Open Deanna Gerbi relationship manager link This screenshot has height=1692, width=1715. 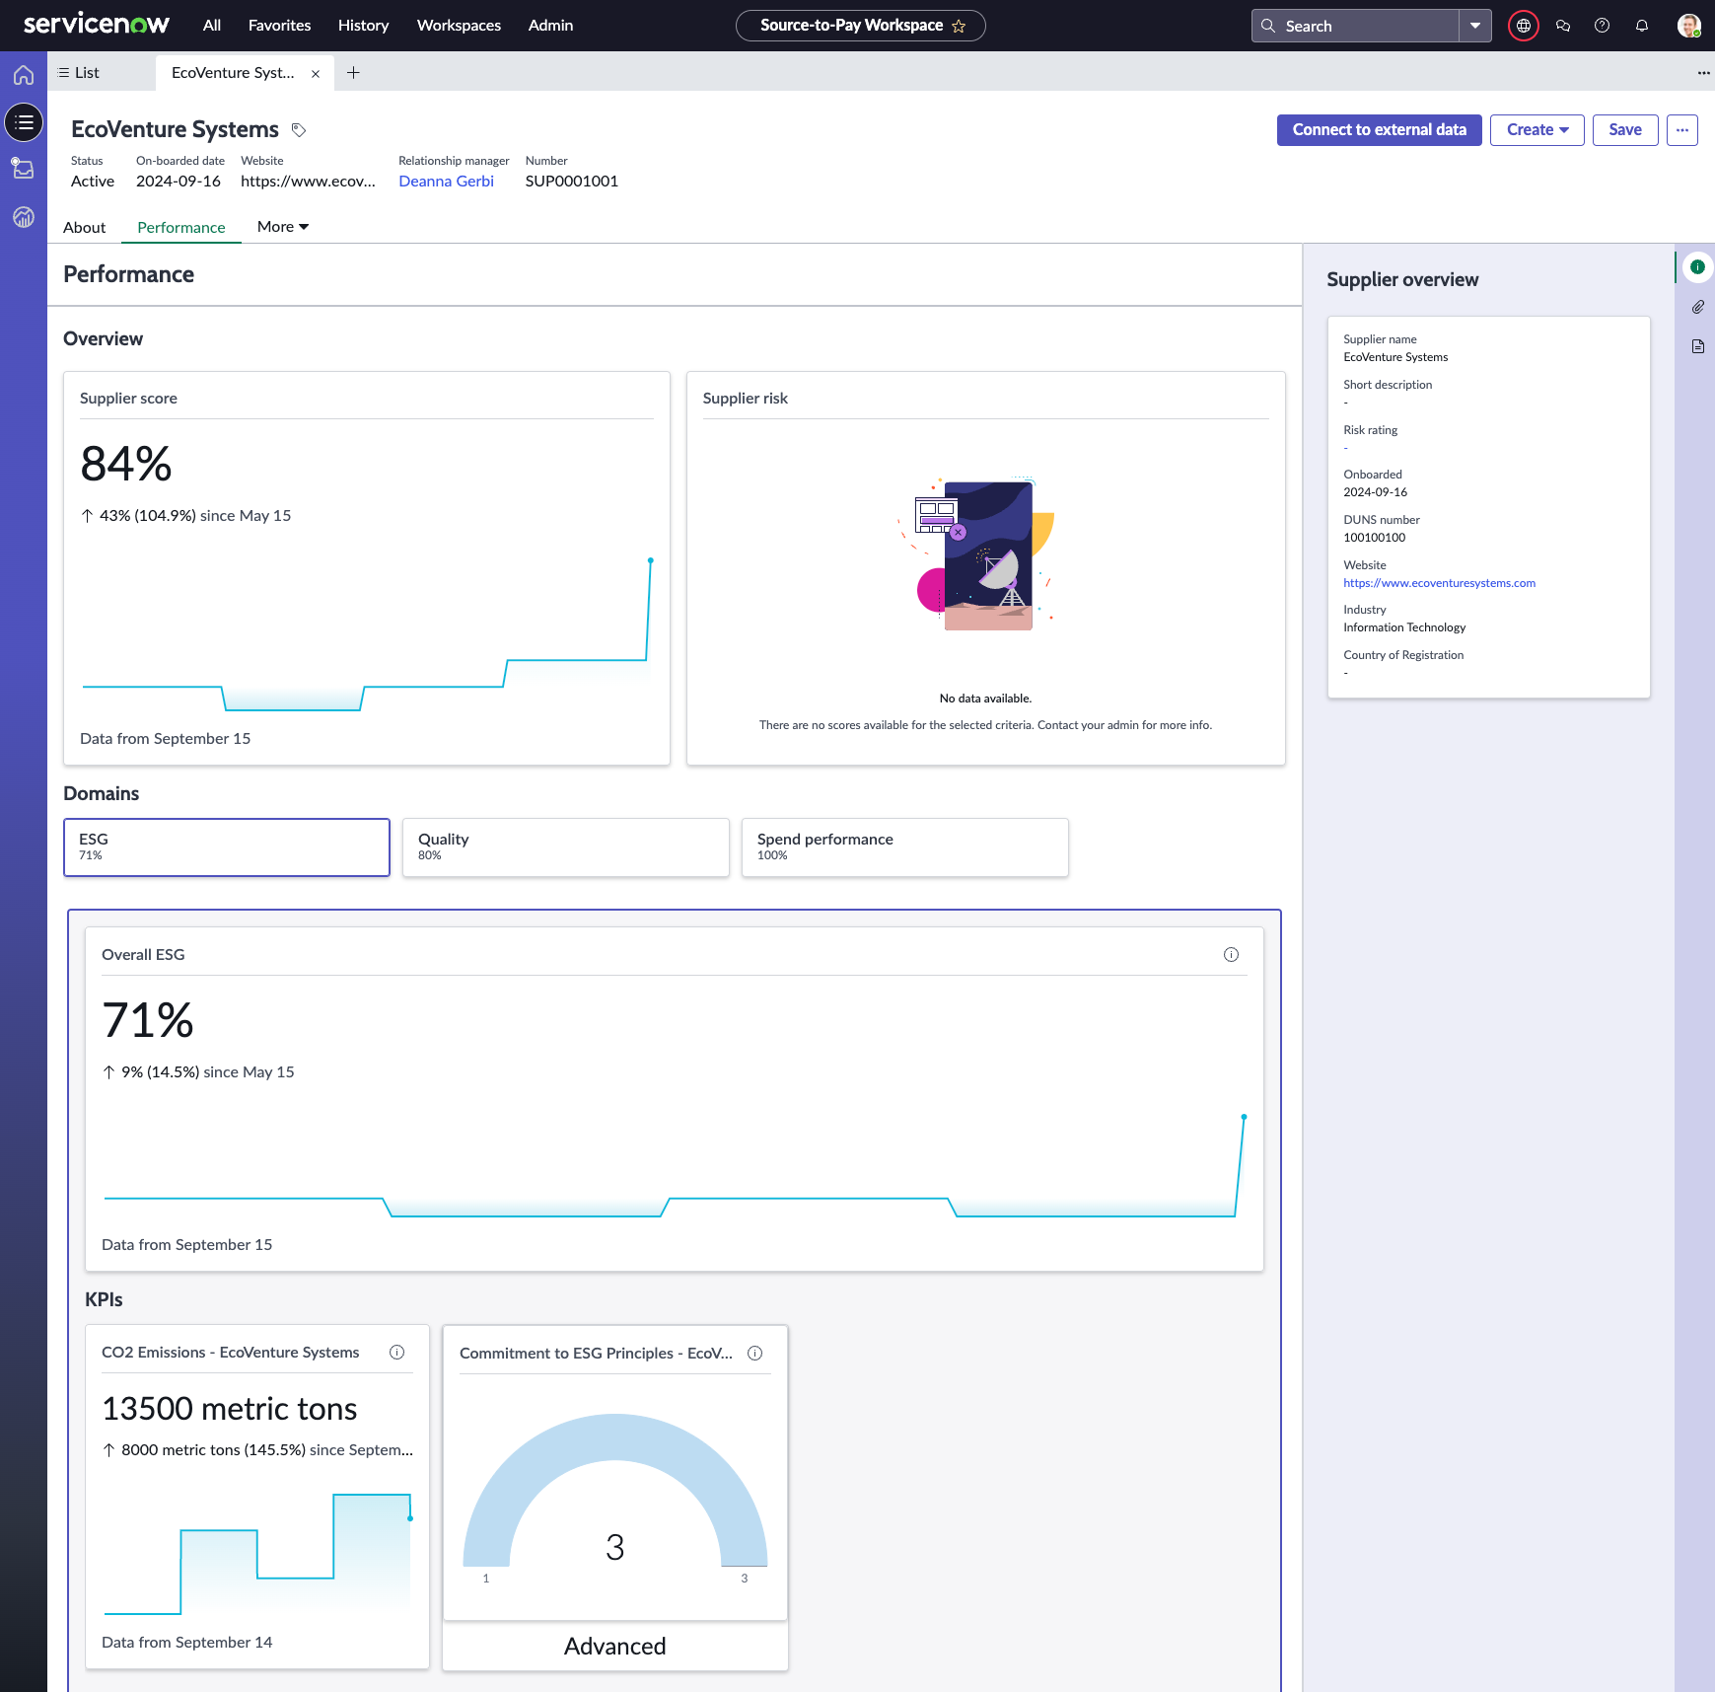pyautogui.click(x=446, y=182)
